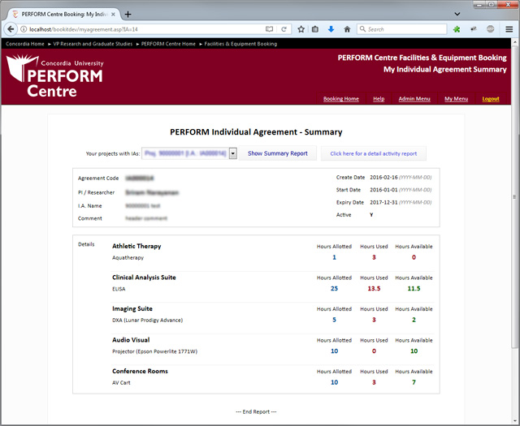Open My Menu in the header
The image size is (520, 426).
click(456, 99)
